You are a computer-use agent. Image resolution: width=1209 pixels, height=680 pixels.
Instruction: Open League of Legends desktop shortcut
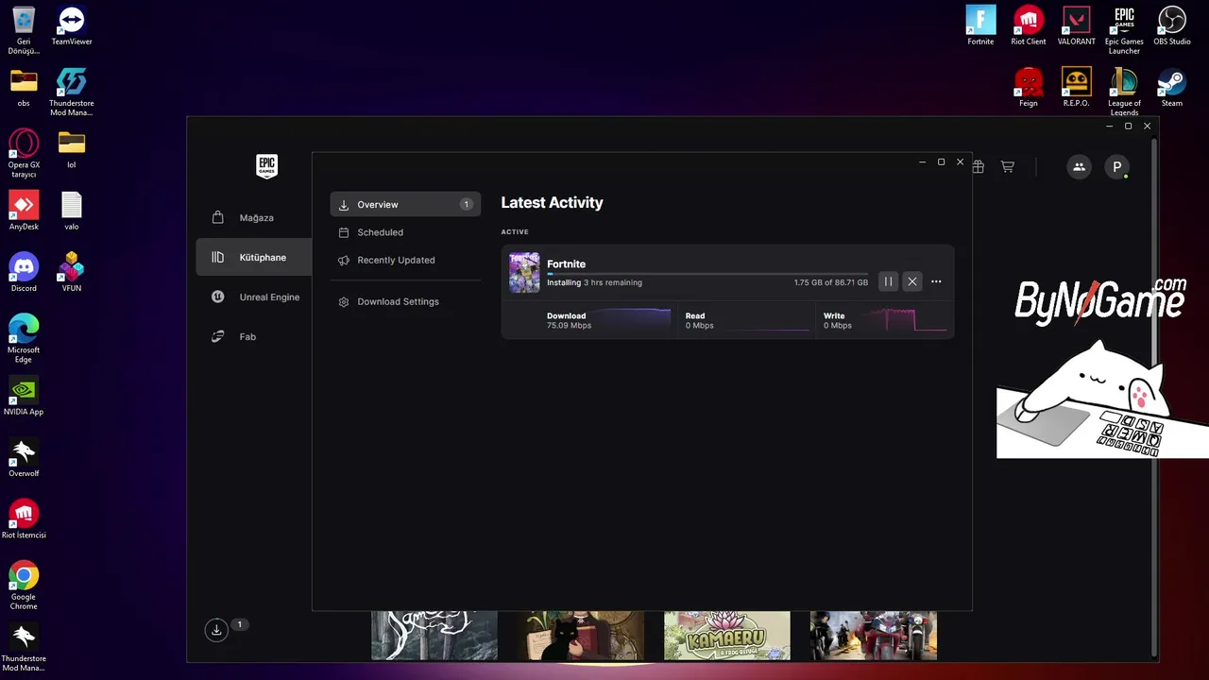pos(1124,93)
